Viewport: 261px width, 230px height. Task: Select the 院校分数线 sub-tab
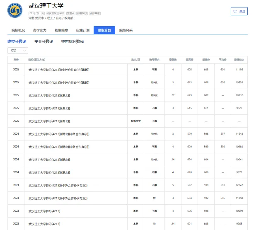tap(17, 41)
